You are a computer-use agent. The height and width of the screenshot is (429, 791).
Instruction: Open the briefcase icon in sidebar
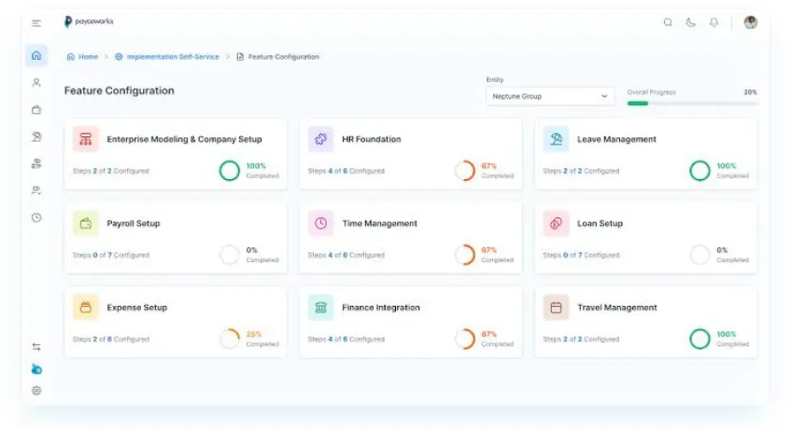click(36, 110)
